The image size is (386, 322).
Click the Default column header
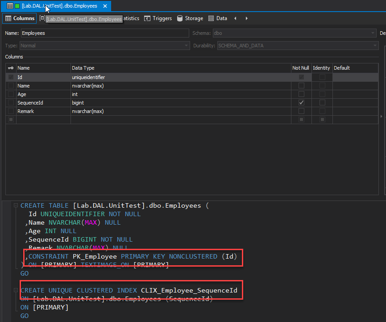[355, 68]
